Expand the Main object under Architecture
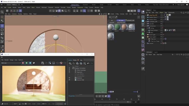Image resolution: width=189 pixels, height=106 pixels. point(147,32)
